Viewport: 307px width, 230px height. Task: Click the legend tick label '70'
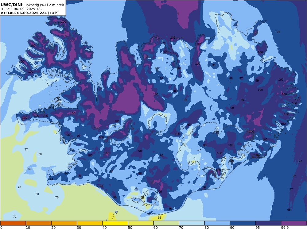click(x=181, y=228)
